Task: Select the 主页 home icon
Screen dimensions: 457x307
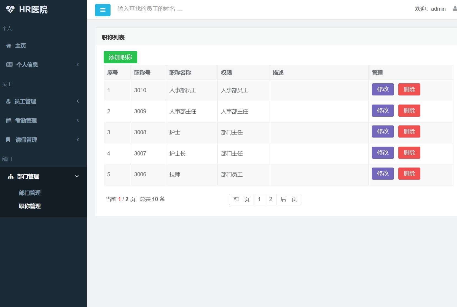Action: [x=9, y=46]
